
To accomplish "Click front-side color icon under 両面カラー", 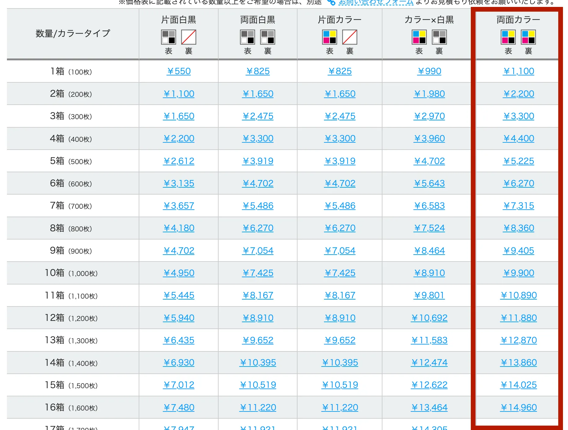I will [508, 37].
